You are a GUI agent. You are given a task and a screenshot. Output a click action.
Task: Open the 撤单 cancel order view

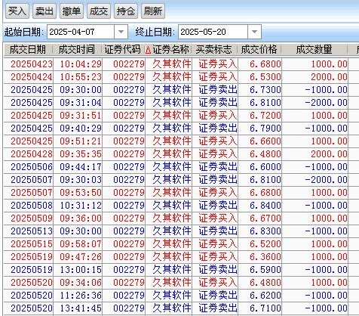point(72,11)
